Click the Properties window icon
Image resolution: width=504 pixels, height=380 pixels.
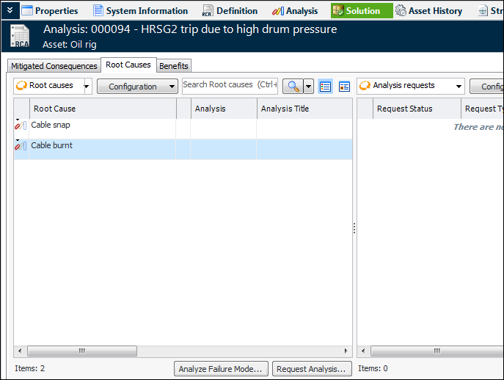pos(26,10)
